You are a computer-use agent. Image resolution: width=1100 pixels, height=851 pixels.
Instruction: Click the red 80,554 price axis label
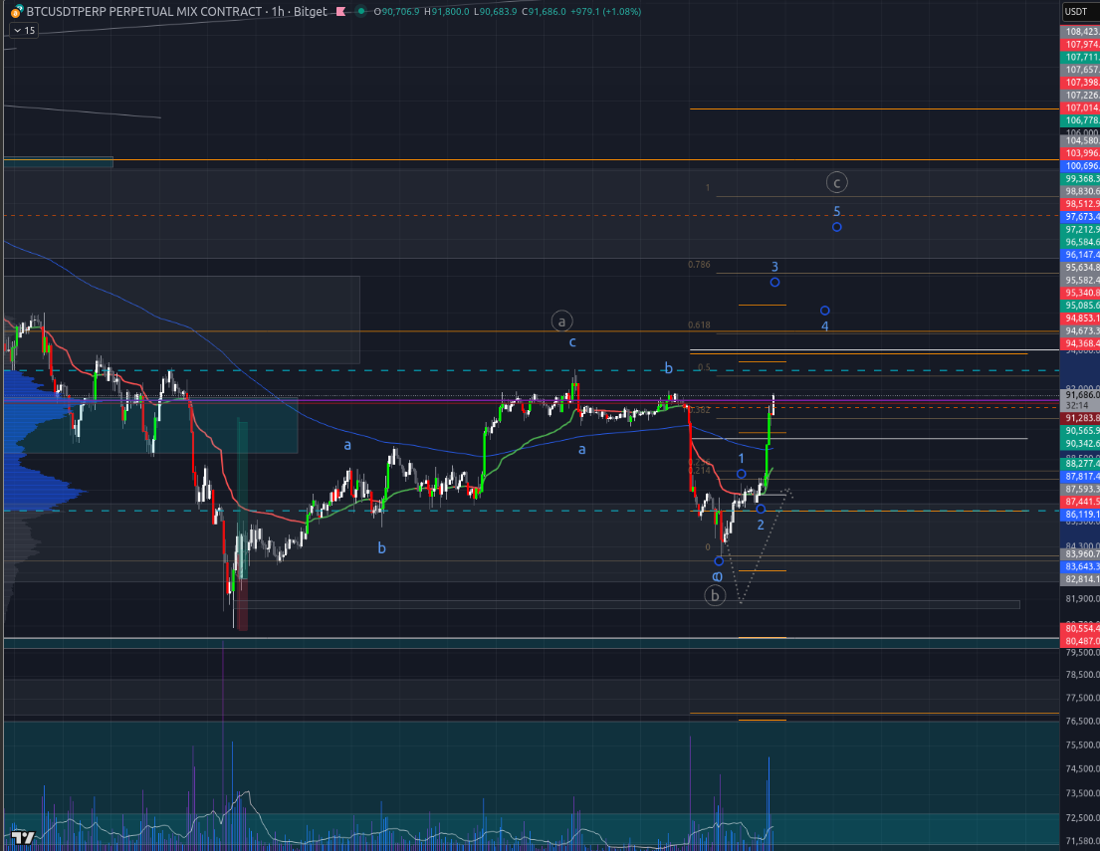click(1080, 629)
